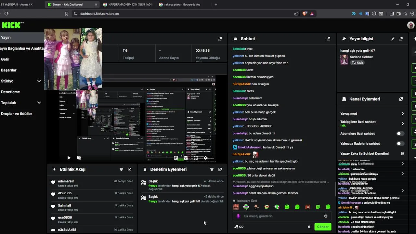Open the profile avatar menu
416x234 pixels.
[410, 25]
